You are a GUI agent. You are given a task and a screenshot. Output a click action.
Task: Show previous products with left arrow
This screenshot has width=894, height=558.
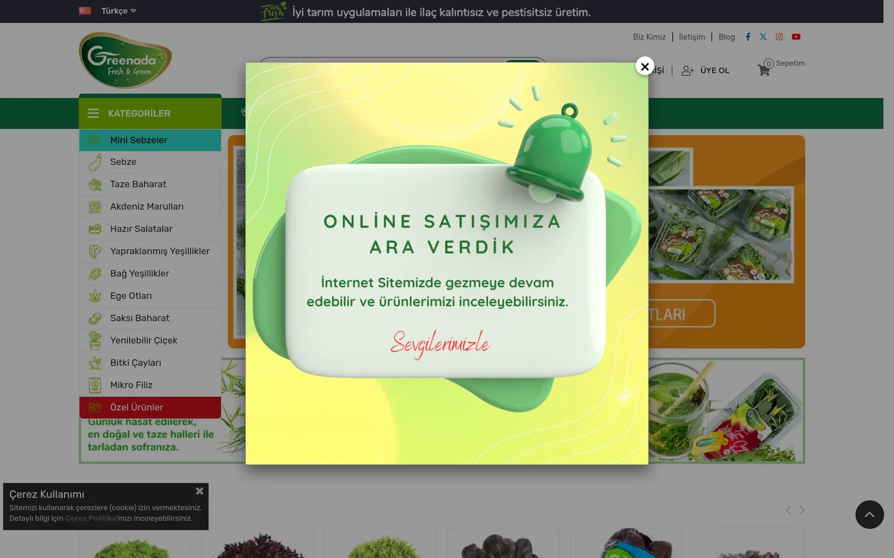(788, 510)
